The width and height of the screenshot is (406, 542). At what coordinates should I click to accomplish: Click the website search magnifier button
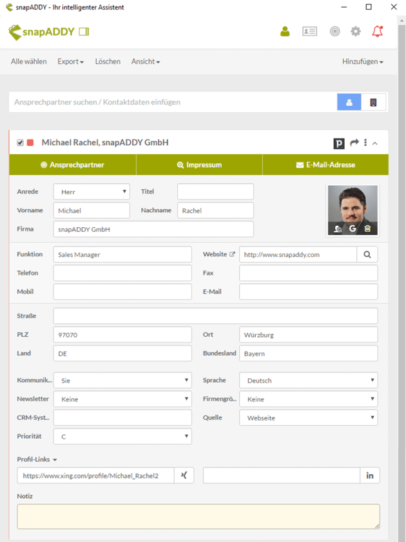pos(367,254)
